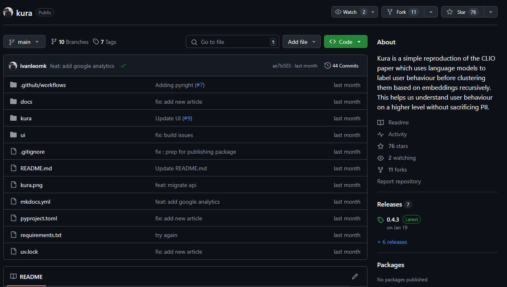Click the kura folder icon
This screenshot has height=287, width=507.
[13, 118]
